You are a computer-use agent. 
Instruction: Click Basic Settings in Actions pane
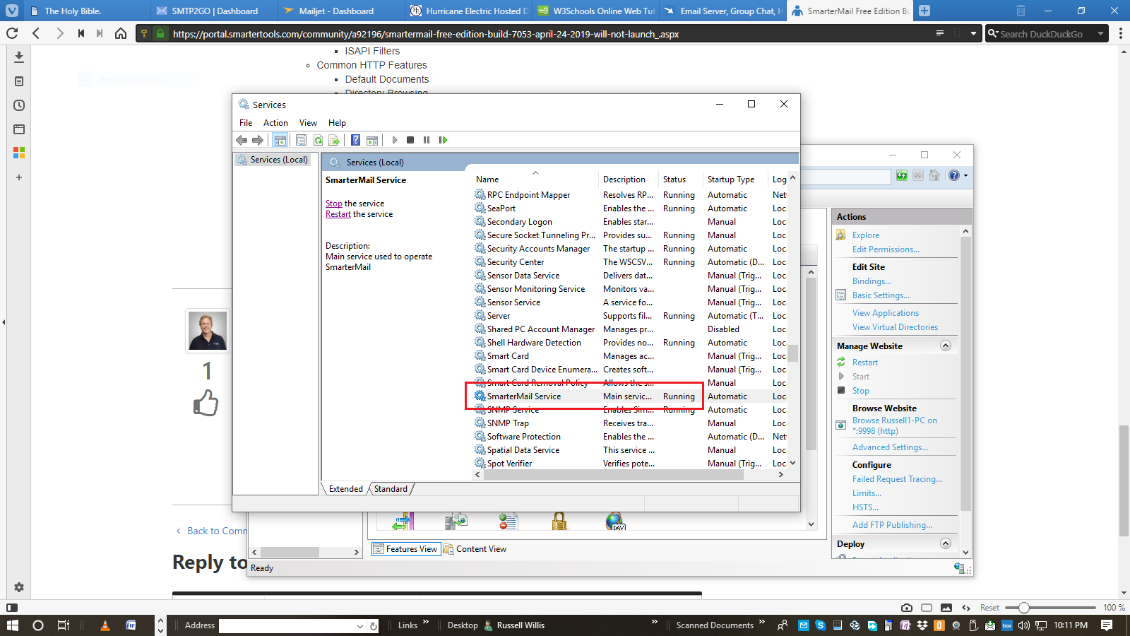881,295
